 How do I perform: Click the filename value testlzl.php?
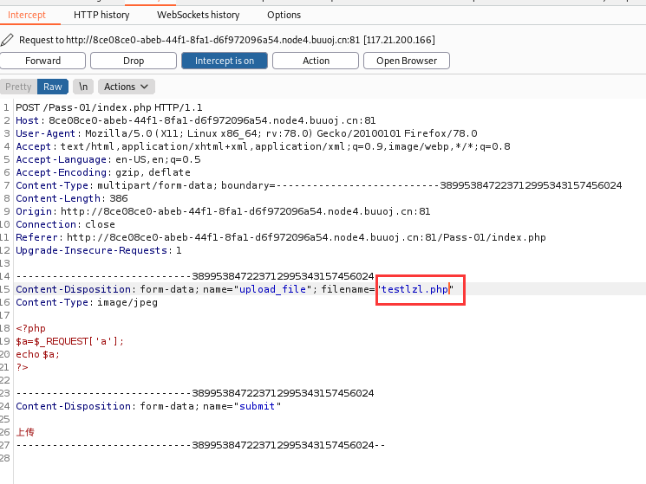coord(414,289)
